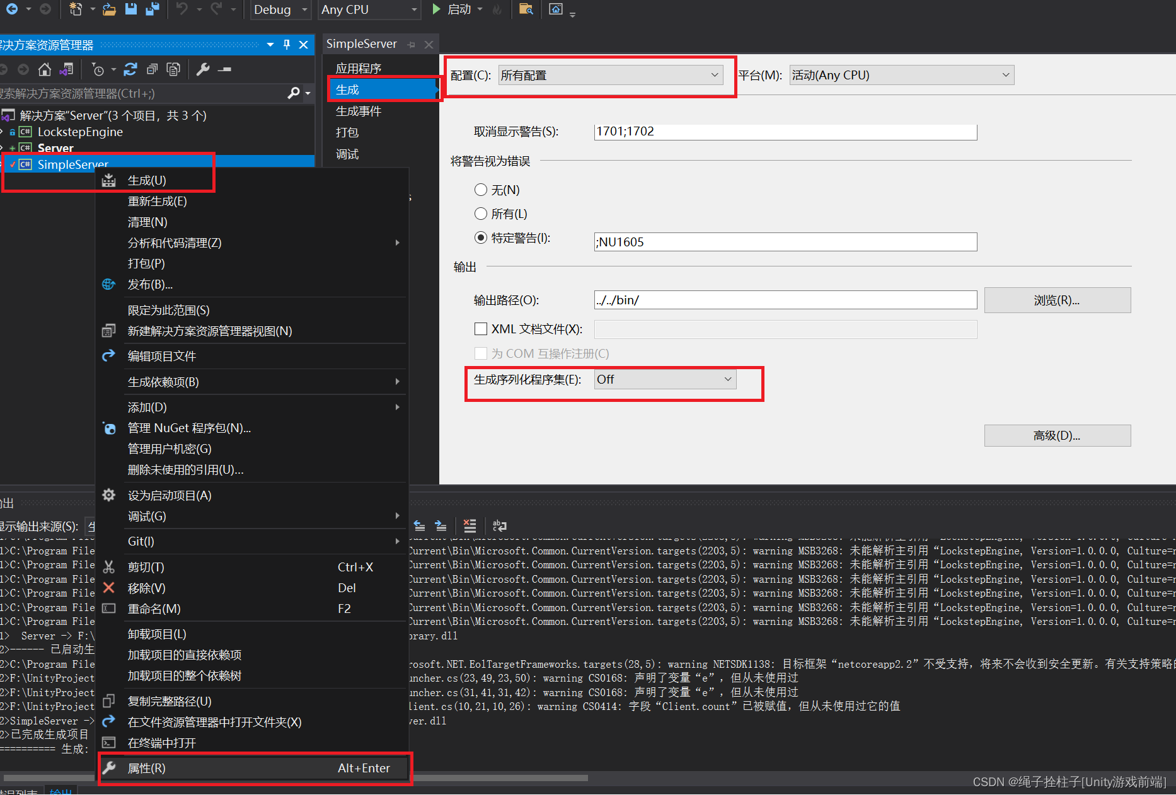Click the save all files icon

pos(153,9)
